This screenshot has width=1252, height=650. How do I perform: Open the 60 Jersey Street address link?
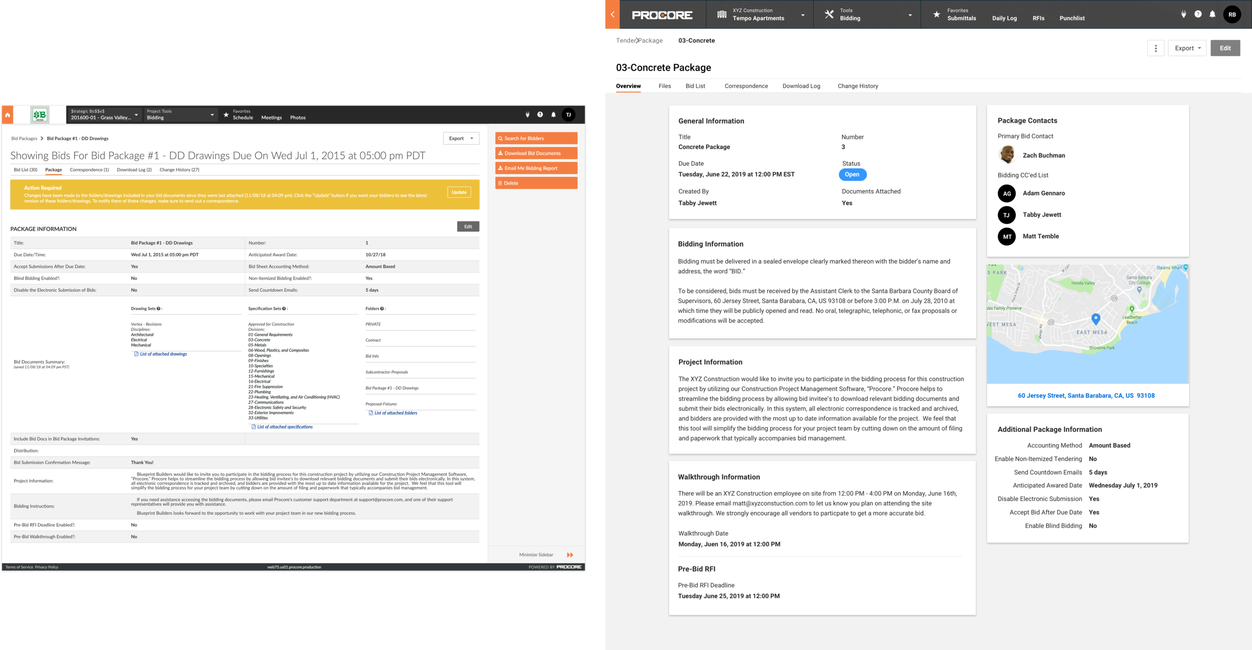1086,396
